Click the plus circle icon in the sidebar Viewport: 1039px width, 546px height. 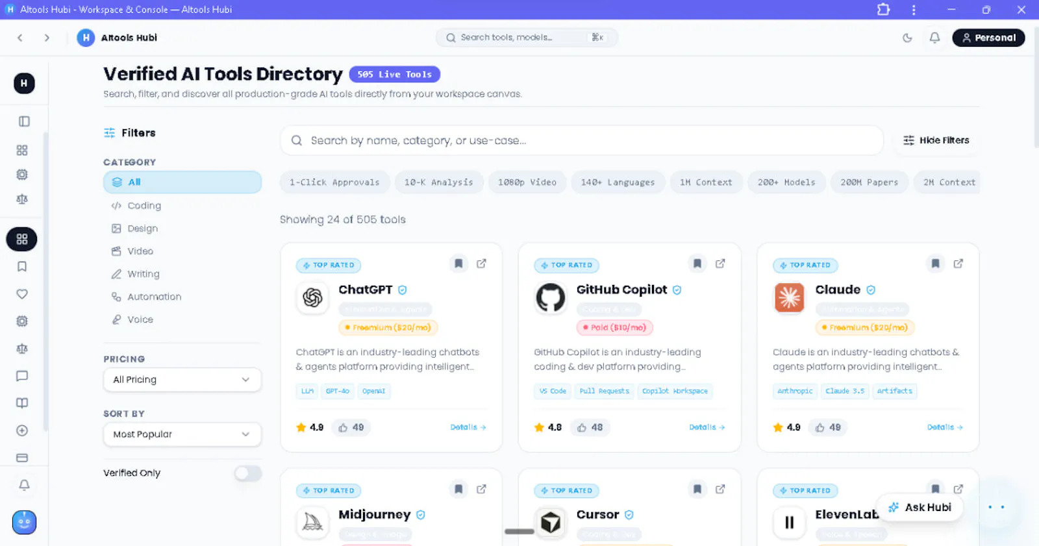click(x=22, y=430)
